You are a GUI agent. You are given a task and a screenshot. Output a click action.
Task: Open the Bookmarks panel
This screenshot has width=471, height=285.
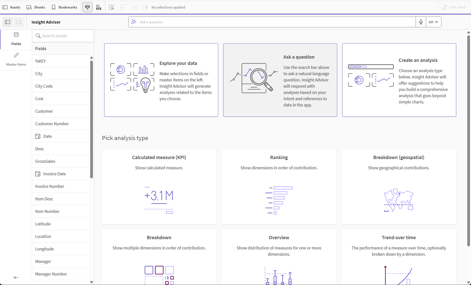(x=64, y=7)
